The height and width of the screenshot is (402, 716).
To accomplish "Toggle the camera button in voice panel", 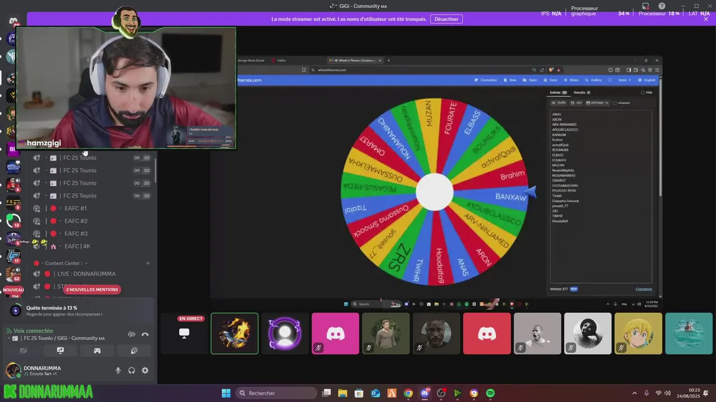I will point(23,351).
